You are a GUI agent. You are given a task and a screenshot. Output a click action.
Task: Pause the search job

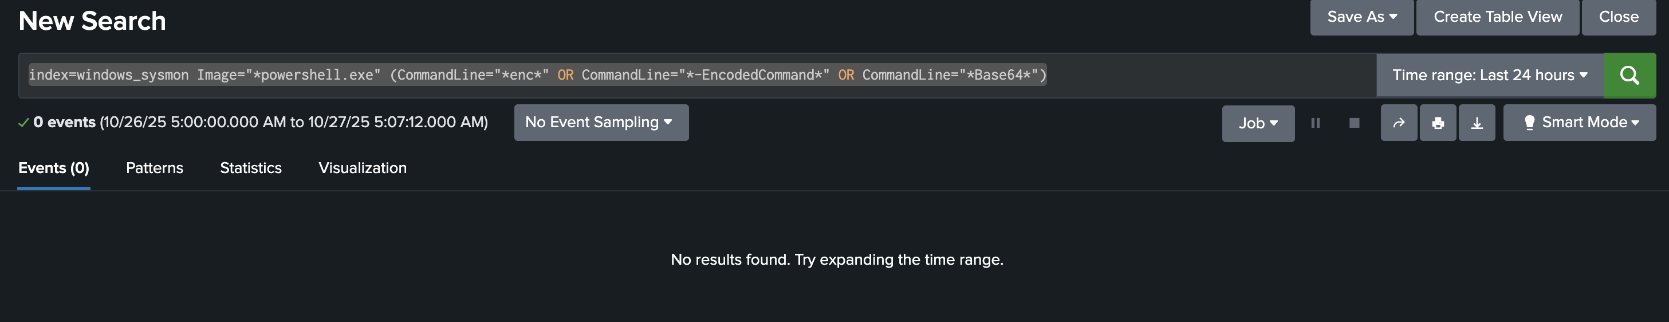pyautogui.click(x=1314, y=123)
